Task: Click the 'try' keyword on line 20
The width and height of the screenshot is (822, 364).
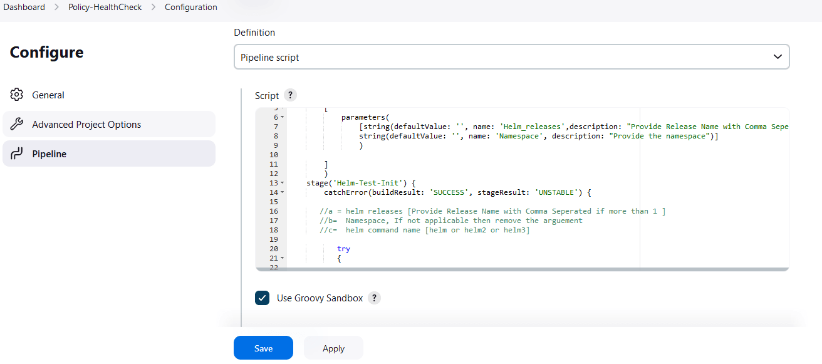Action: click(343, 249)
